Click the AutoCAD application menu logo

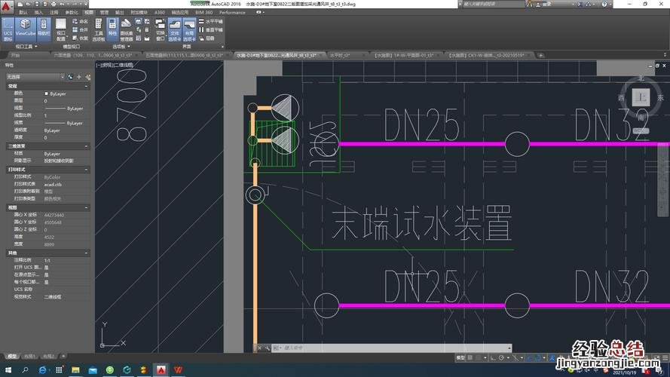click(x=7, y=5)
